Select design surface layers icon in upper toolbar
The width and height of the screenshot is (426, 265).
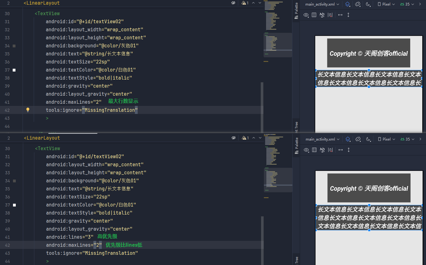coord(348,4)
